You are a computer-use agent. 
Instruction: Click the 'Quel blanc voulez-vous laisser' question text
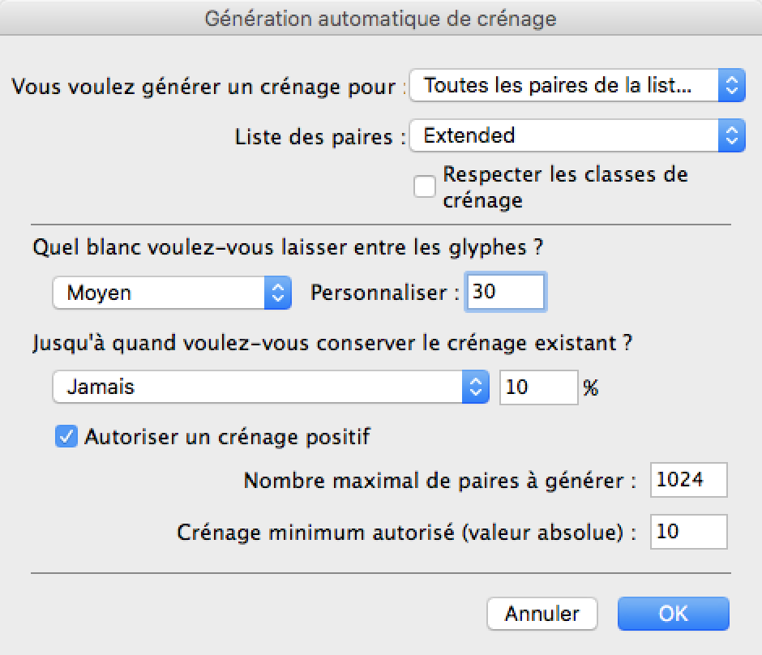click(x=287, y=248)
